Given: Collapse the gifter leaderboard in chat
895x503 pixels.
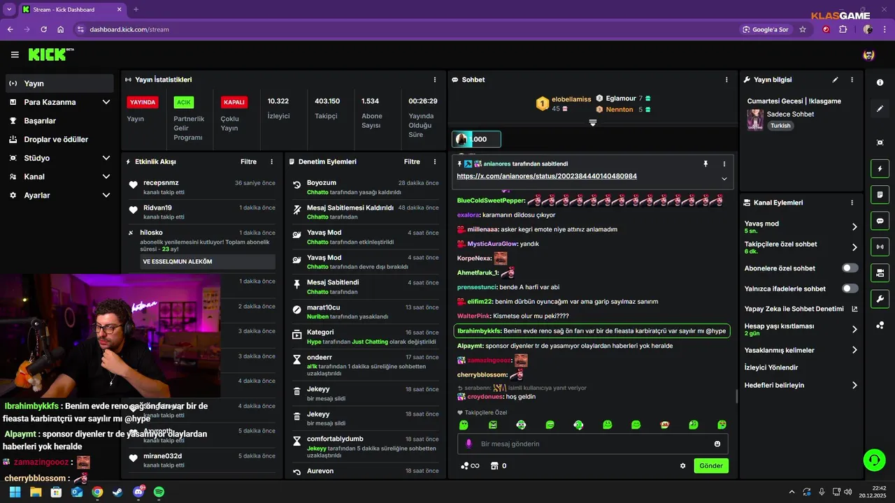Looking at the screenshot, I should (593, 123).
